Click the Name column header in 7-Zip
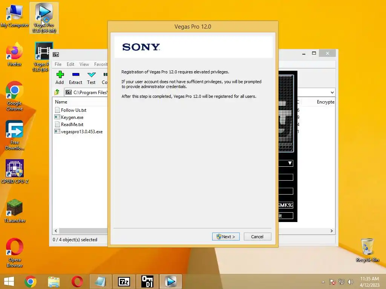The width and height of the screenshot is (386, 289). [x=61, y=102]
